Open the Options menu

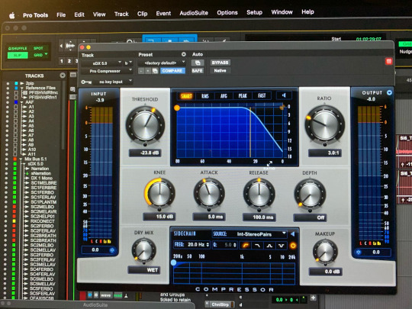click(x=227, y=13)
